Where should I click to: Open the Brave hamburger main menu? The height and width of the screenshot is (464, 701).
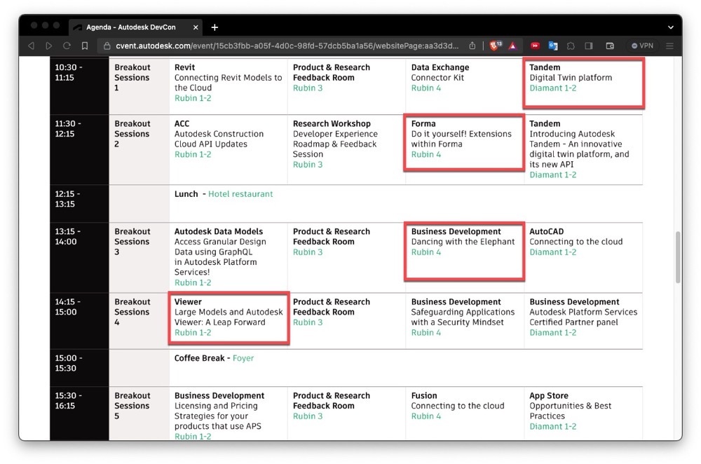669,46
